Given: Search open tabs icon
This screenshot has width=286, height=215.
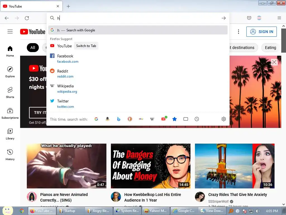Looking at the screenshot, I should [186, 119].
